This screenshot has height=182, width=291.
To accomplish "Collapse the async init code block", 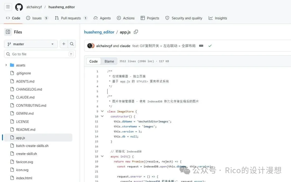I will pyautogui.click(x=102, y=156).
